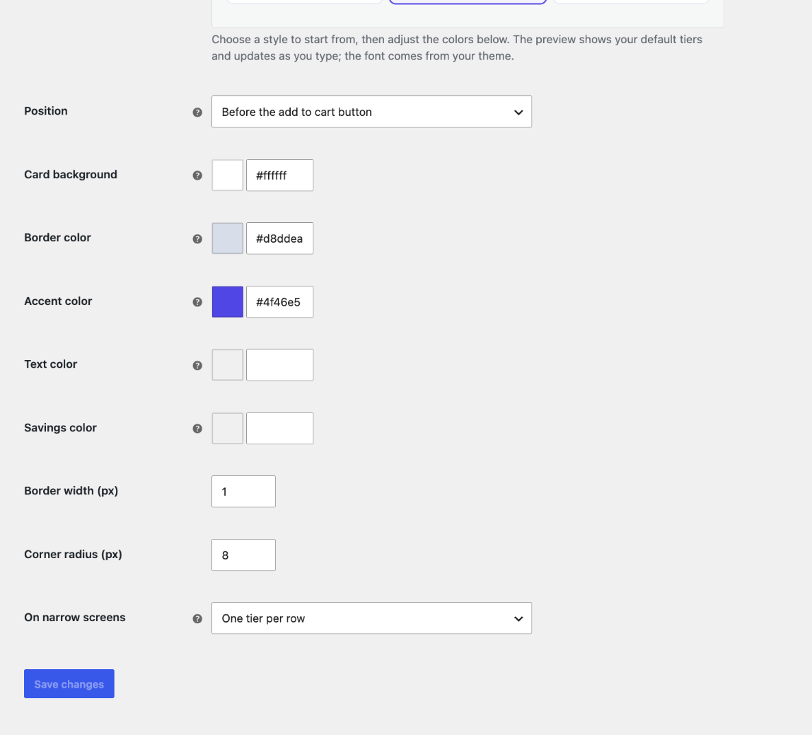Show help tooltip for Position

pos(197,112)
